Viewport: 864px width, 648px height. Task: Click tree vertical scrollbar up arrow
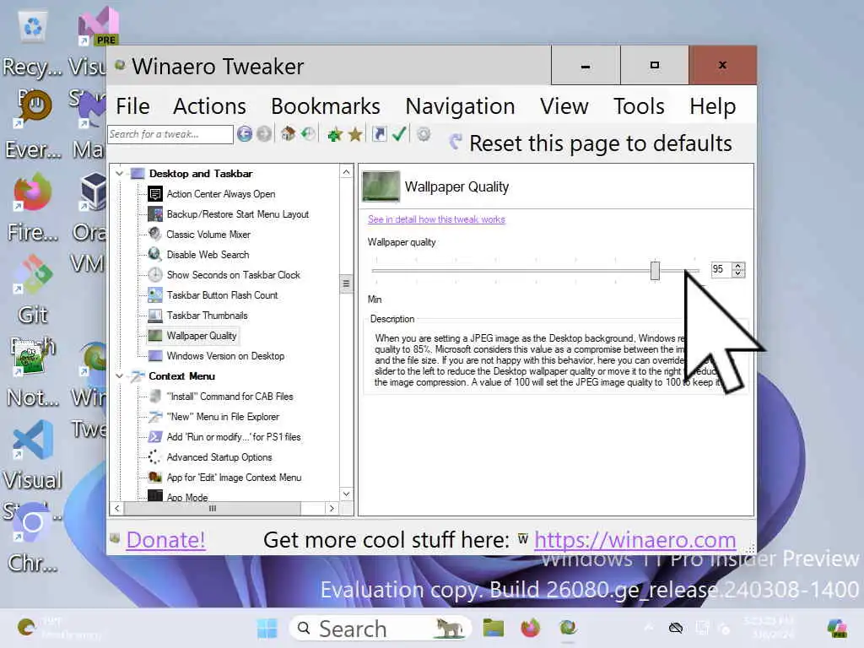pyautogui.click(x=346, y=172)
